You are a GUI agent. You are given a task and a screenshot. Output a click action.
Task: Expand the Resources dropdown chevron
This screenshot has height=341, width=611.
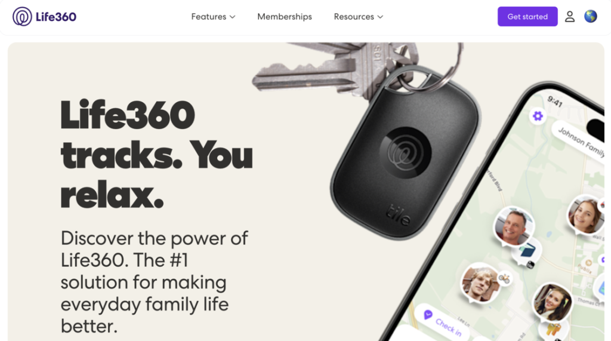(380, 17)
